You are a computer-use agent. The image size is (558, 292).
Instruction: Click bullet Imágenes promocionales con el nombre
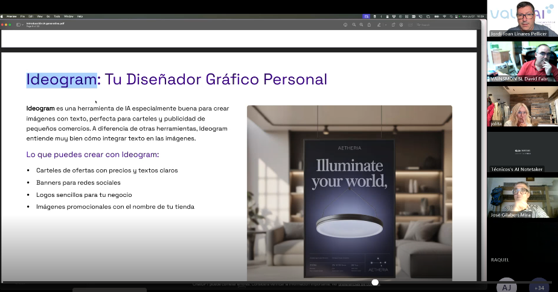[115, 207]
